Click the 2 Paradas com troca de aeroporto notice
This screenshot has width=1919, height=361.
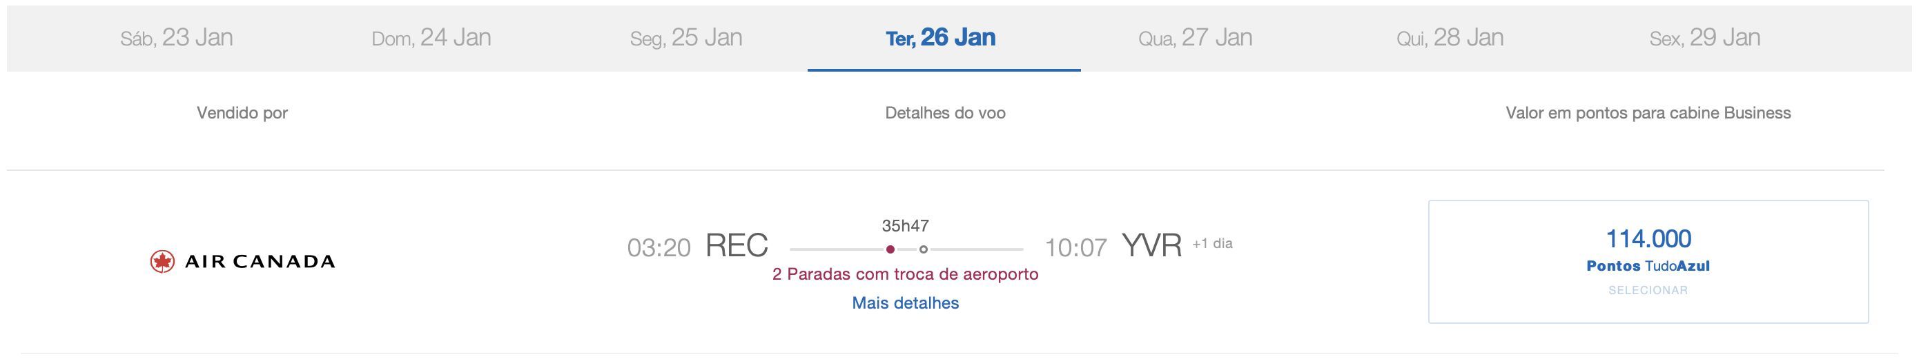(x=905, y=274)
